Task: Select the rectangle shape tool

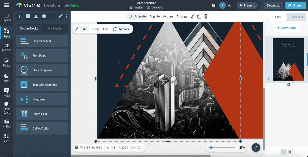Action: [28, 16]
